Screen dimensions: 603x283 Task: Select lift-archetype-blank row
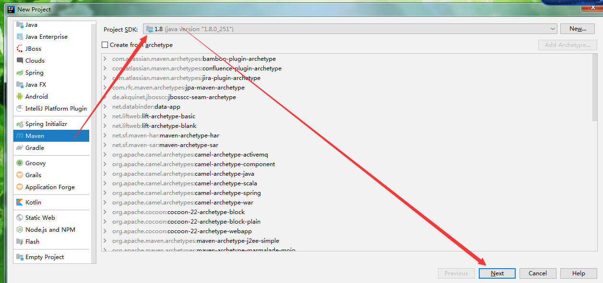click(346, 126)
